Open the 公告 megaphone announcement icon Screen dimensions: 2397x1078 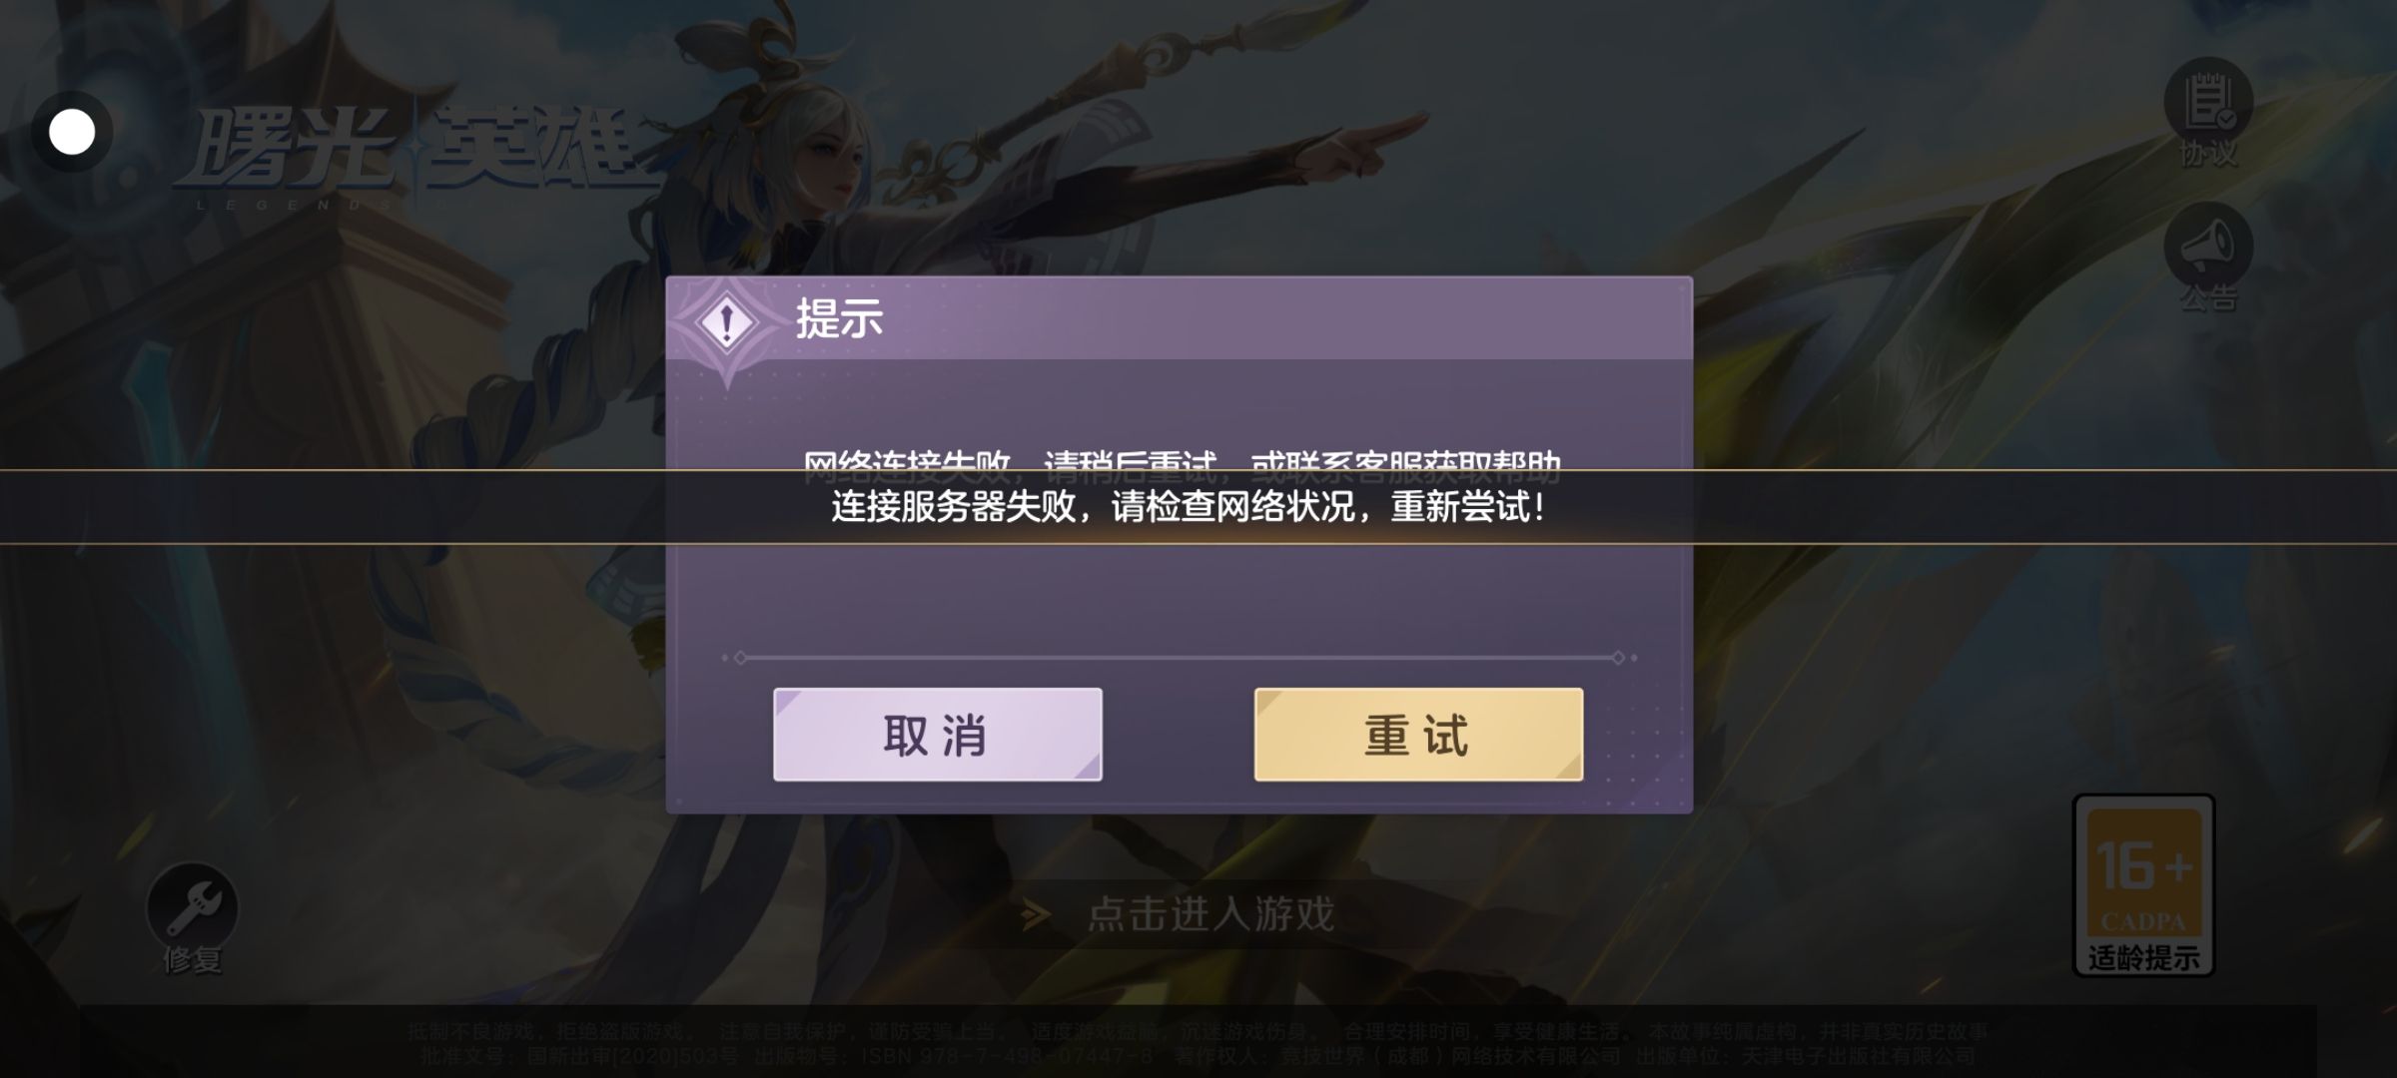(2207, 246)
